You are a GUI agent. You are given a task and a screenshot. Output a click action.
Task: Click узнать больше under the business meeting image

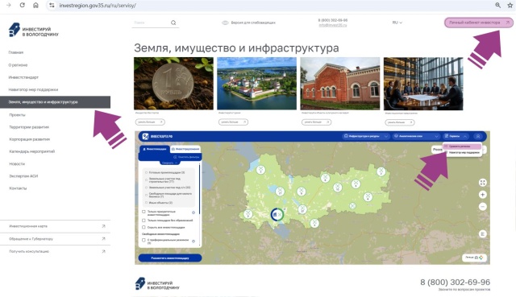point(400,122)
